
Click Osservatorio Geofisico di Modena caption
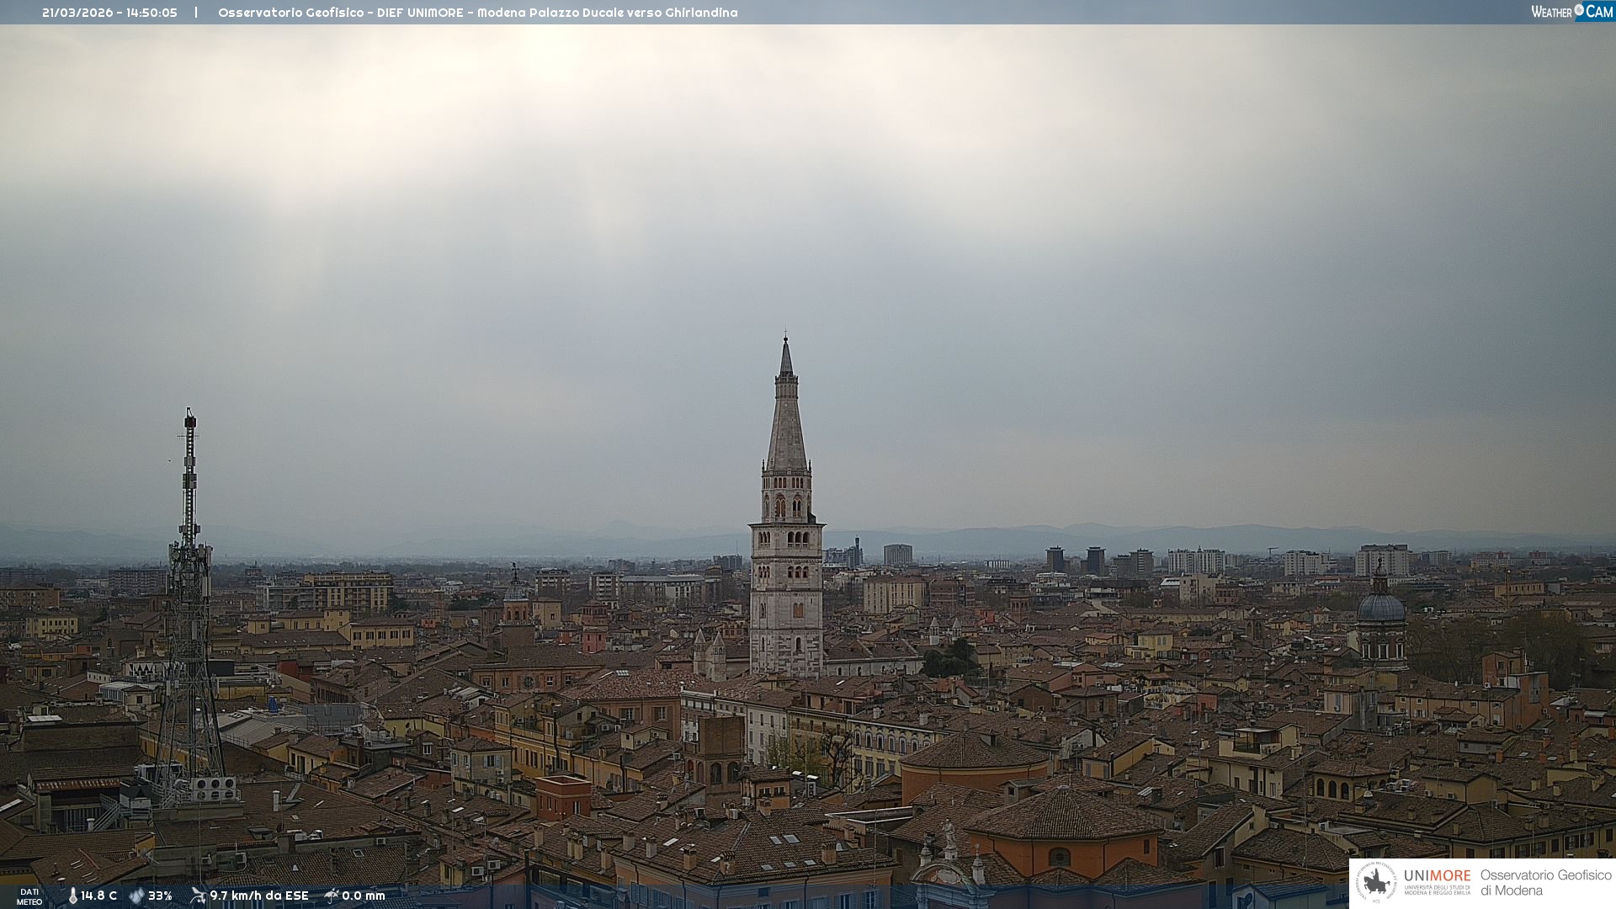click(1545, 883)
